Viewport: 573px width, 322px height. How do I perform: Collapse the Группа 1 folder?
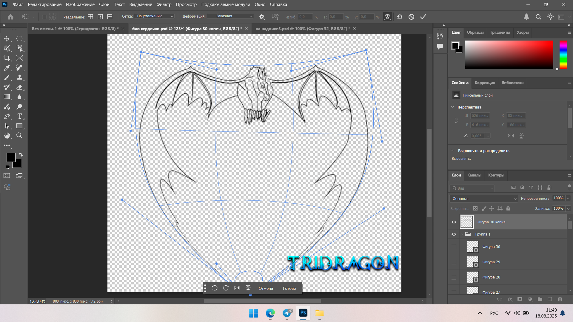click(462, 234)
